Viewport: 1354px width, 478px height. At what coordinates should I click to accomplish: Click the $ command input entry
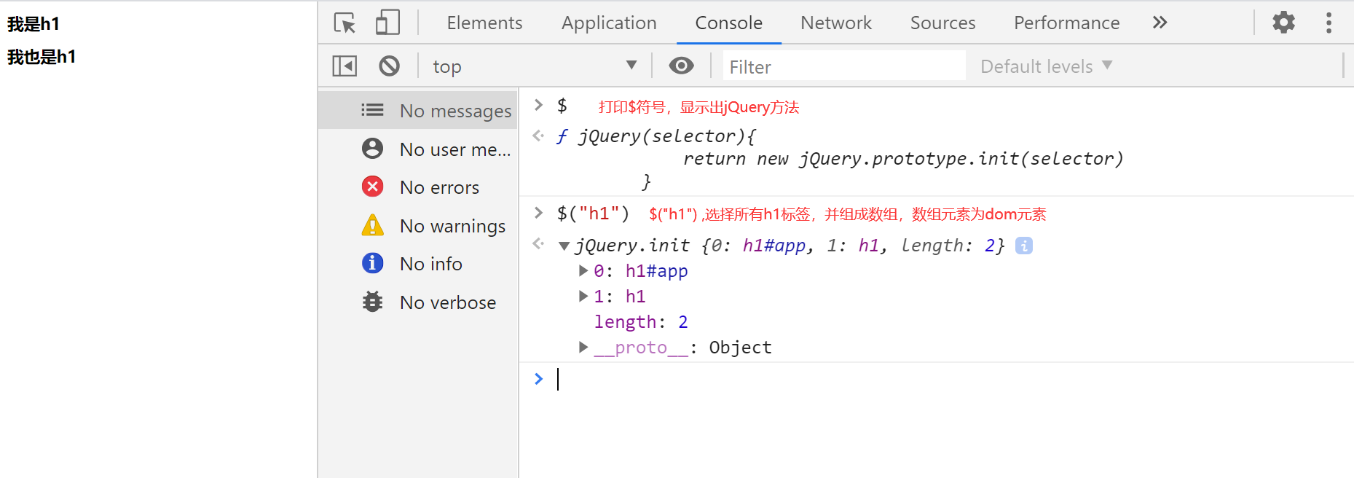(x=562, y=106)
